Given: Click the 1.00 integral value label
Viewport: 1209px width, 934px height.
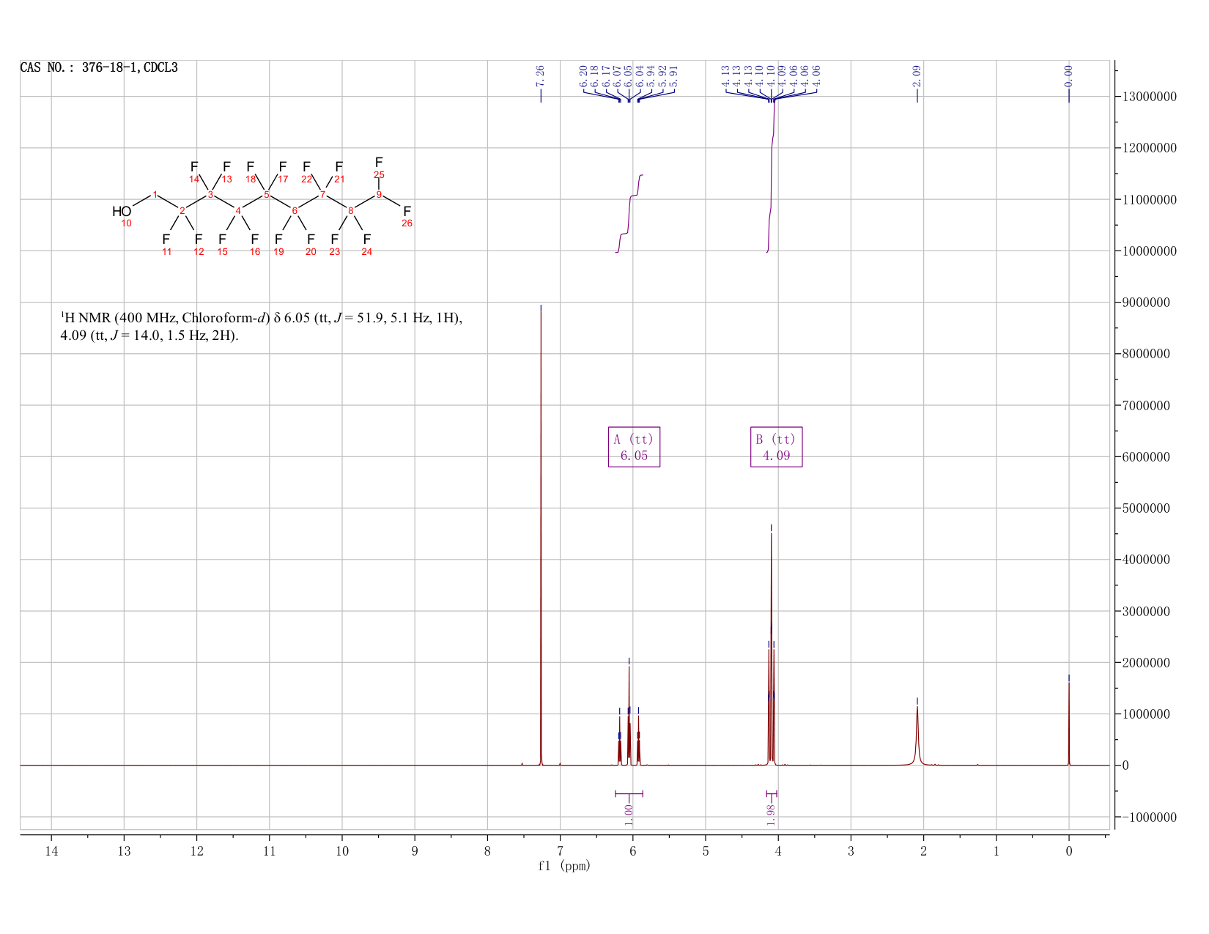Looking at the screenshot, I should pos(629,814).
